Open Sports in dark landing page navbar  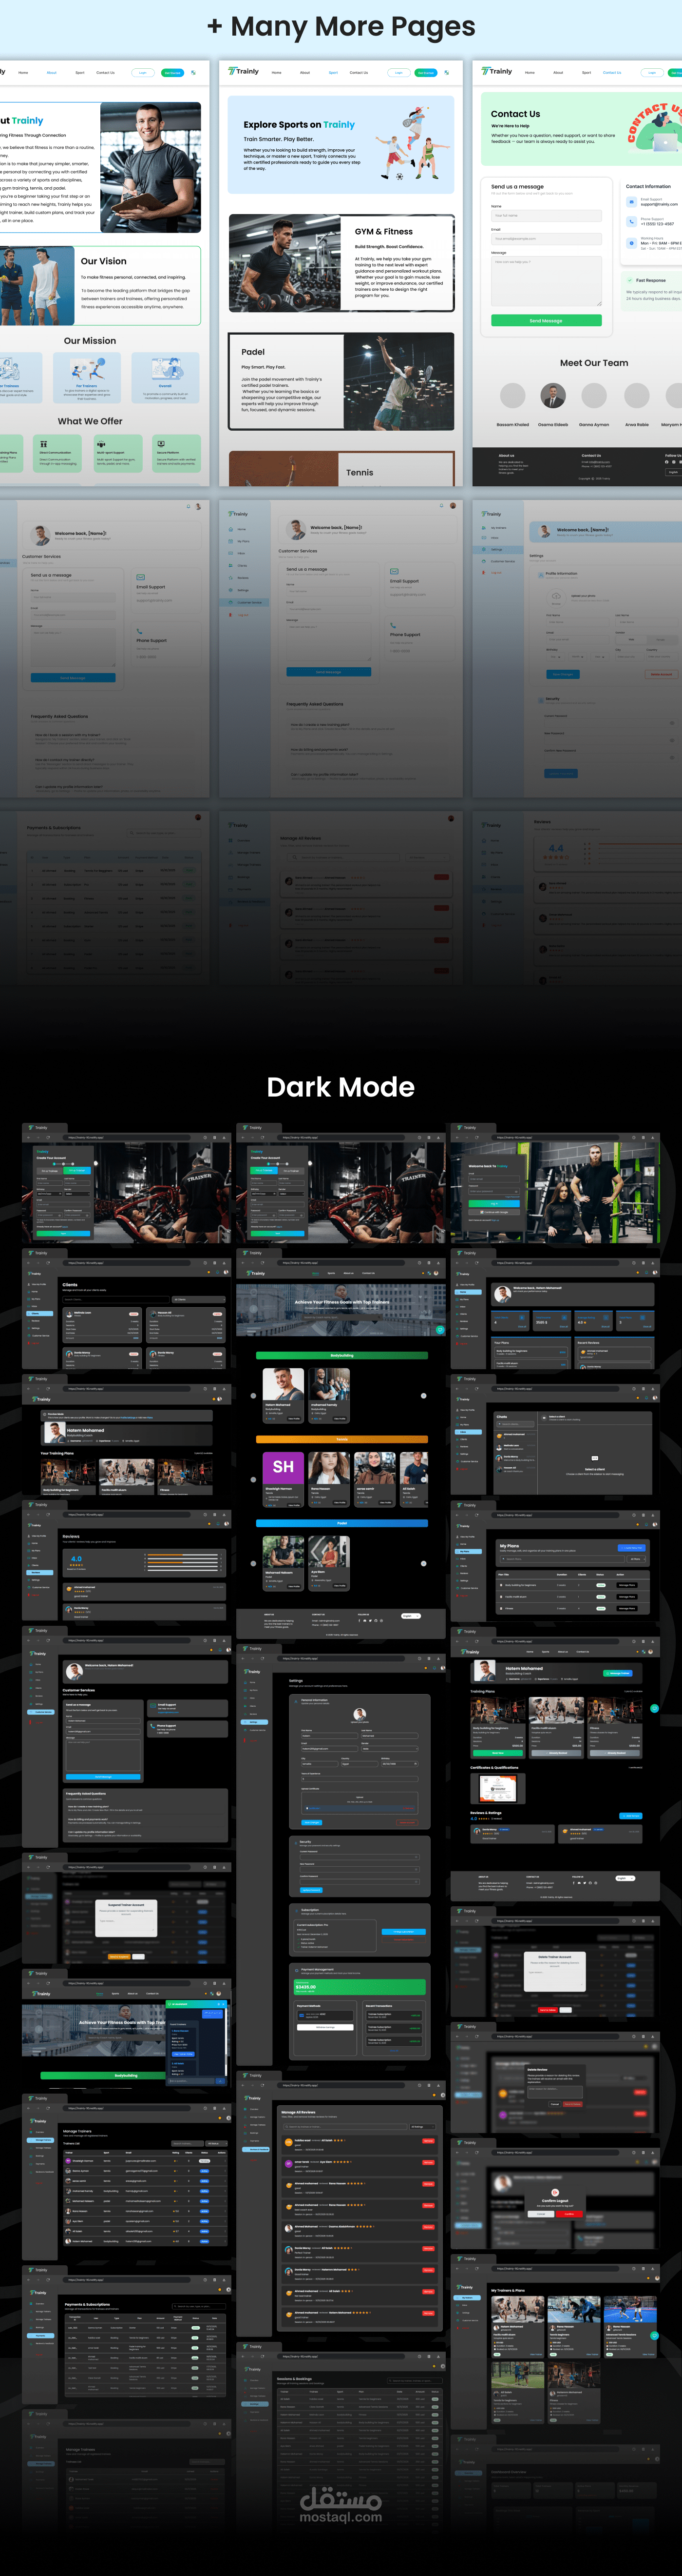(333, 1273)
